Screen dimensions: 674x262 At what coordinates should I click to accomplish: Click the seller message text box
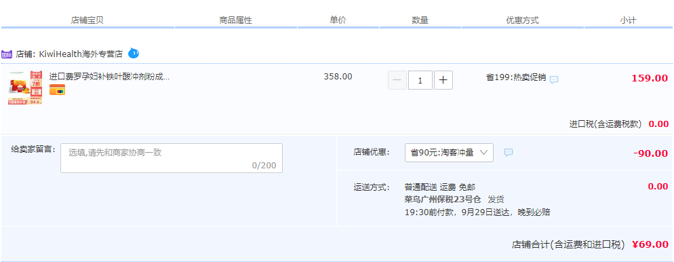click(x=172, y=158)
